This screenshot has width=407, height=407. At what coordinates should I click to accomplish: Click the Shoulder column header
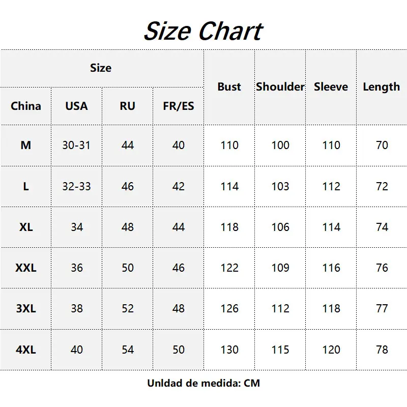tap(280, 86)
